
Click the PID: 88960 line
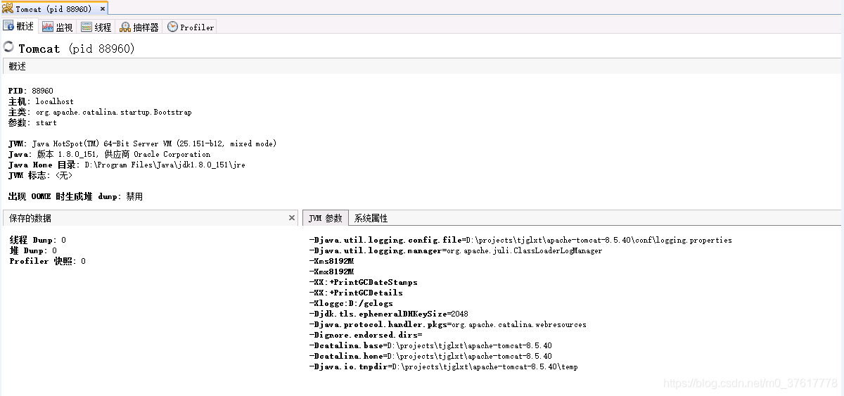[x=31, y=91]
